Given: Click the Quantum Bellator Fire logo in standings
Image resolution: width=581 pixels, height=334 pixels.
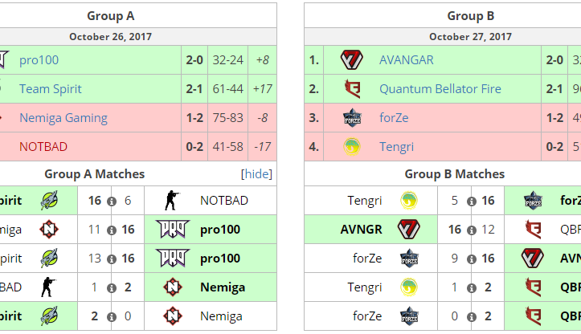Looking at the screenshot, I should tap(352, 88).
